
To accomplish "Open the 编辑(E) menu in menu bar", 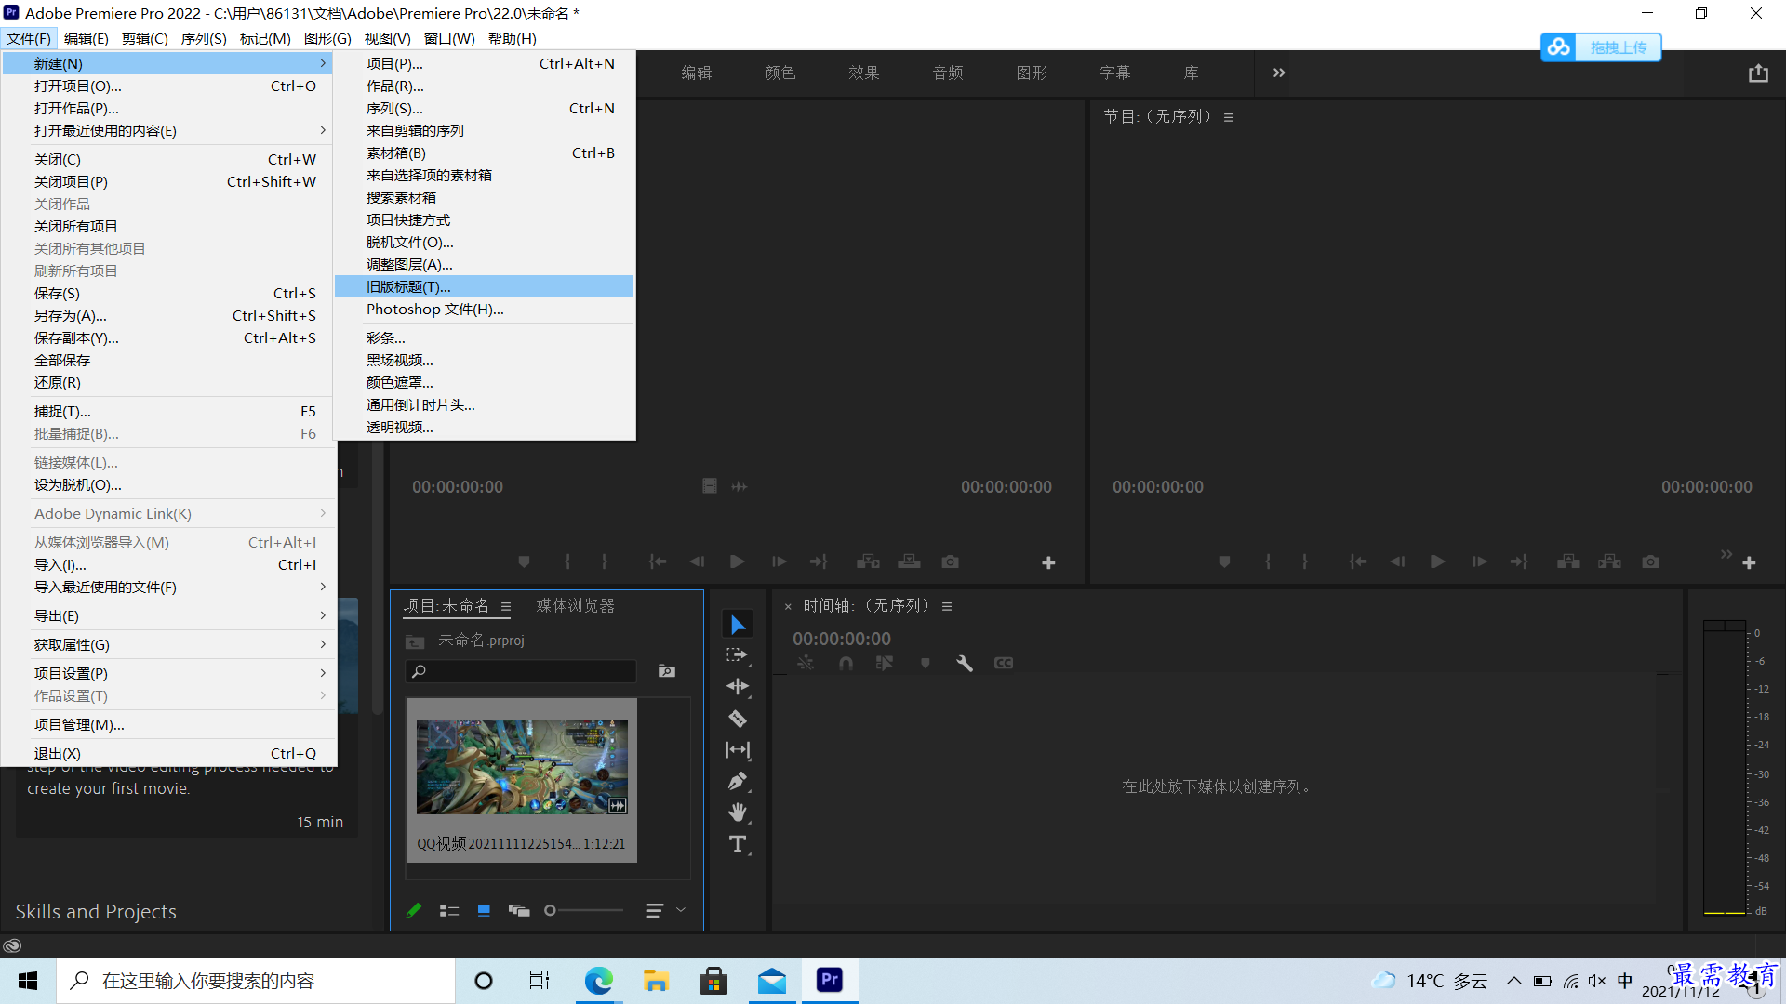I will click(x=86, y=38).
